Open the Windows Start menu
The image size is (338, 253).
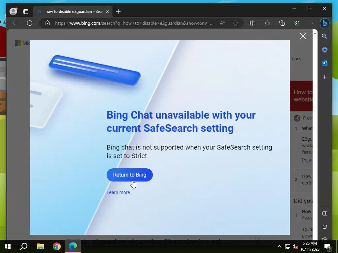click(x=8, y=246)
